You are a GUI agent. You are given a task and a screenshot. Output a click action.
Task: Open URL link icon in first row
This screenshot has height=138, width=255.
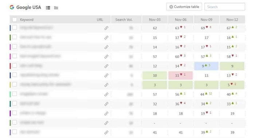pyautogui.click(x=106, y=28)
